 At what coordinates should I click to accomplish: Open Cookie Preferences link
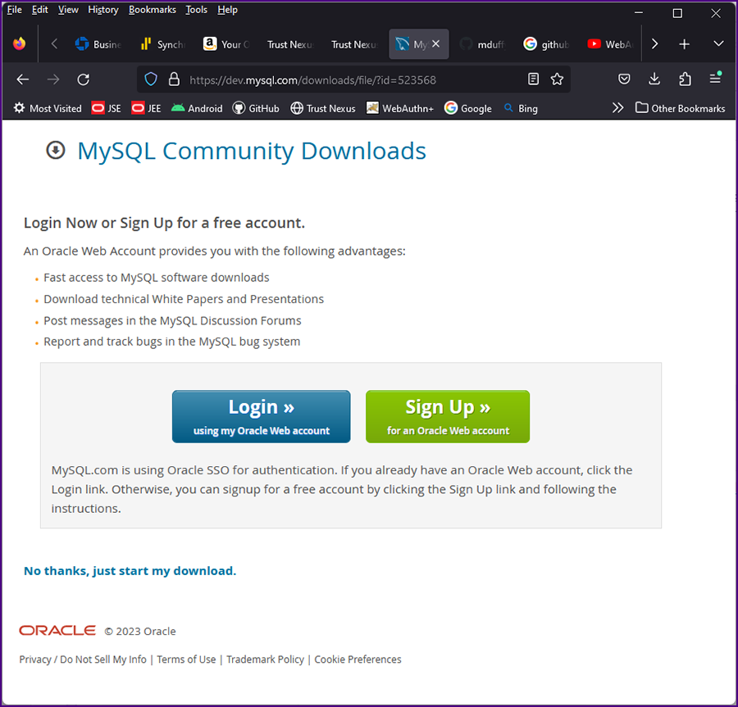click(358, 659)
